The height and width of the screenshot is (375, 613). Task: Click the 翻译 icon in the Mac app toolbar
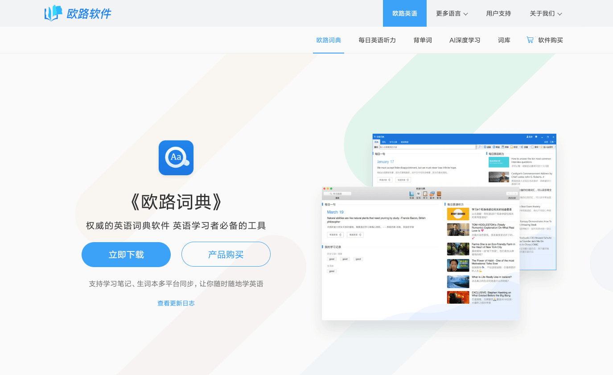point(432,194)
